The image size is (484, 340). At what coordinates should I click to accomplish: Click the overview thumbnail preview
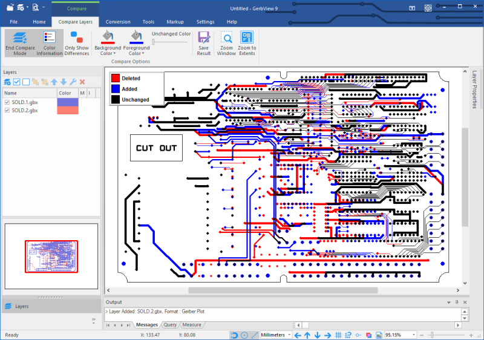click(51, 257)
